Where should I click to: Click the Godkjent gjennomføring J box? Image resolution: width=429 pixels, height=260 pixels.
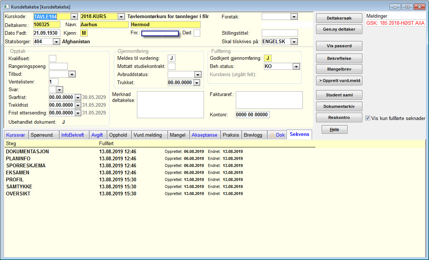click(x=268, y=58)
